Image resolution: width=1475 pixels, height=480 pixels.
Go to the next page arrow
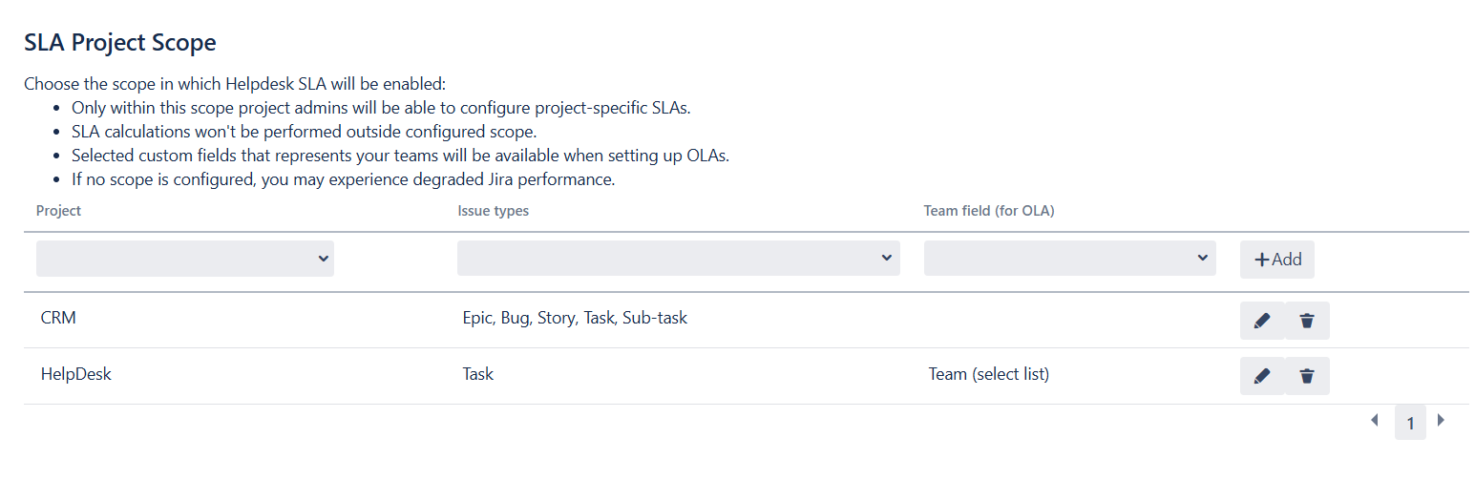(x=1442, y=420)
